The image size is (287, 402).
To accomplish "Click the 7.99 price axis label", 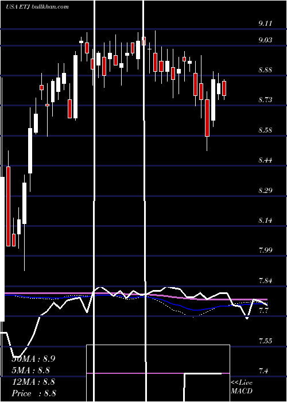I will click(x=265, y=250).
